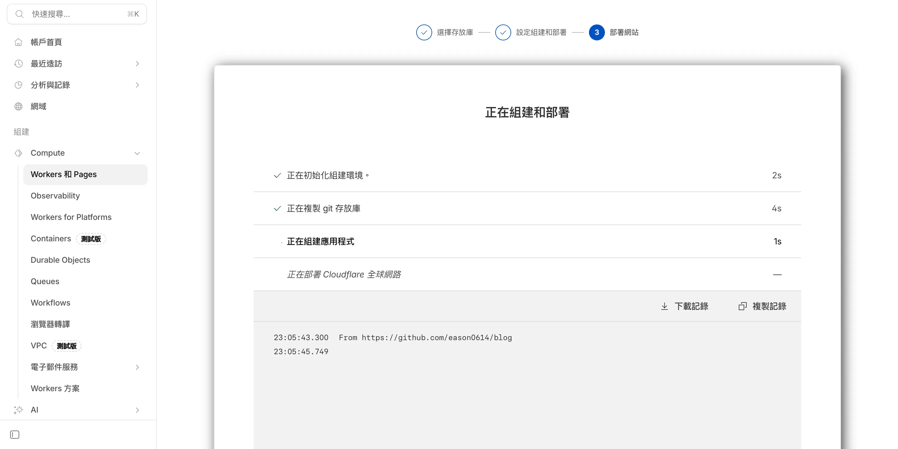Toggle the sidebar collapse icon at bottom
This screenshot has width=898, height=449.
coord(15,435)
